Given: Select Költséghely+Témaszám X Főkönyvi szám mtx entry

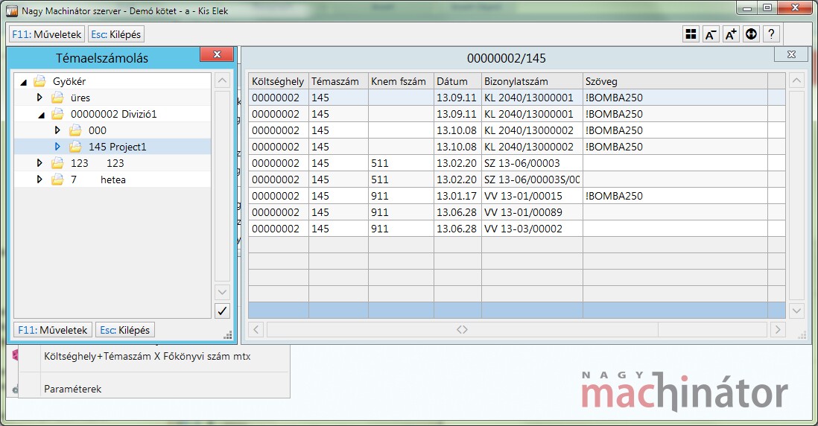Looking at the screenshot, I should pos(147,357).
